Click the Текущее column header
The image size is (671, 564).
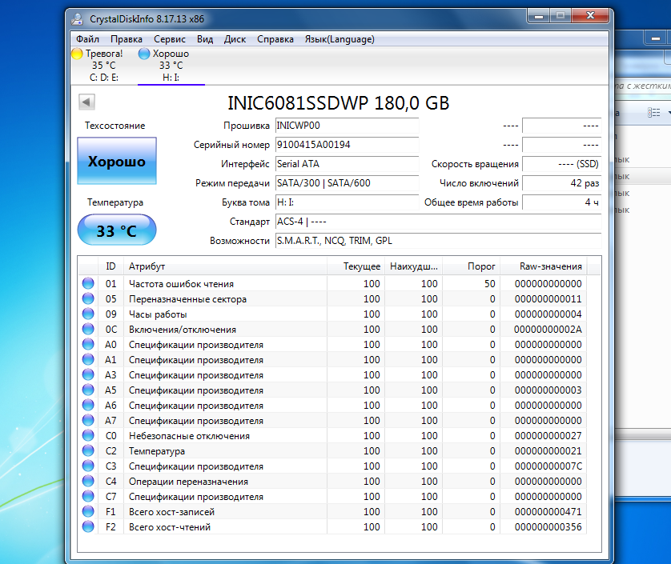pos(356,266)
